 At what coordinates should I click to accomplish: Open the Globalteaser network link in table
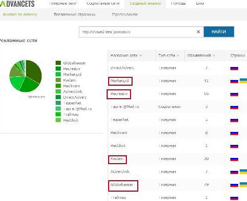pyautogui.click(x=122, y=184)
